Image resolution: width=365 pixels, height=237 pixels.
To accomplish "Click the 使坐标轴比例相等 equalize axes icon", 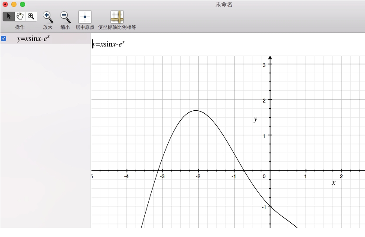I will coord(117,17).
